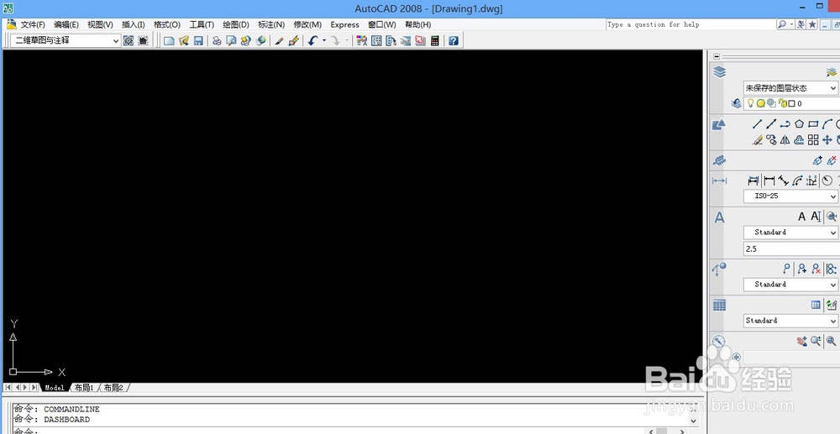The height and width of the screenshot is (434, 840).
Task: Select the Mirror tool in dashboard
Action: (785, 140)
